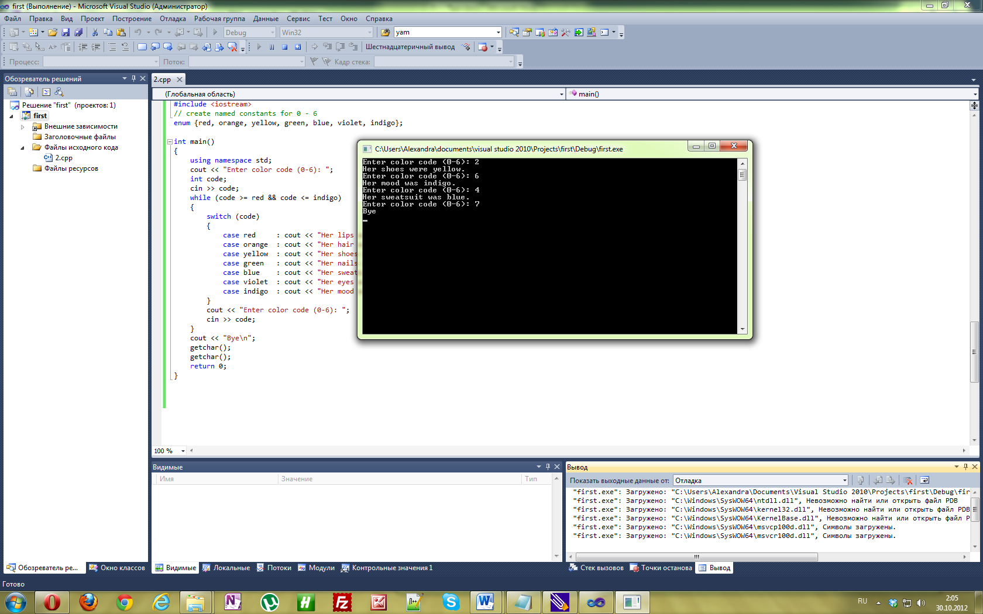Switch to the Точки останова tab
This screenshot has height=614, width=983.
point(661,568)
